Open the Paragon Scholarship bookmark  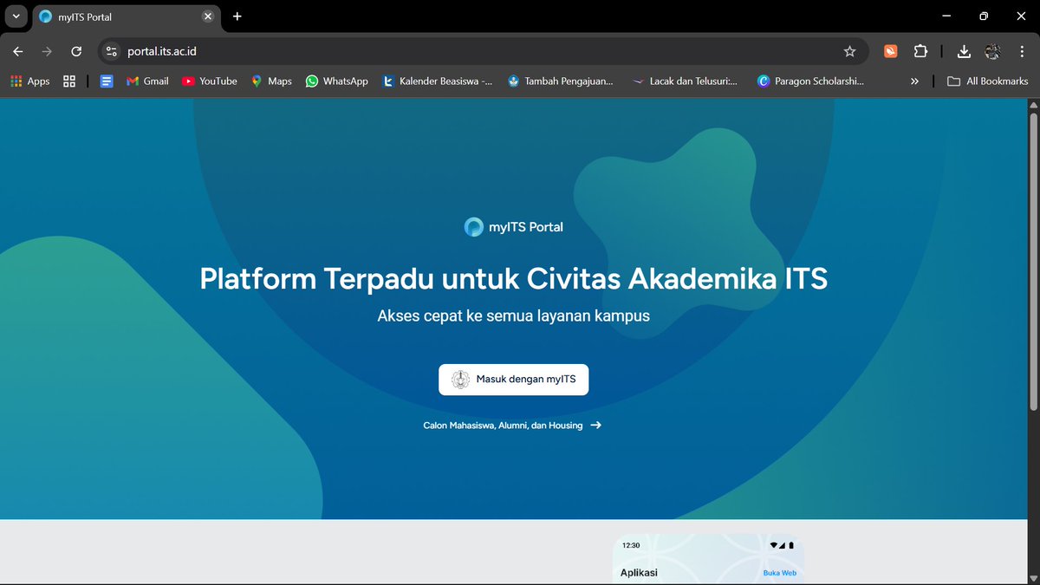(810, 81)
